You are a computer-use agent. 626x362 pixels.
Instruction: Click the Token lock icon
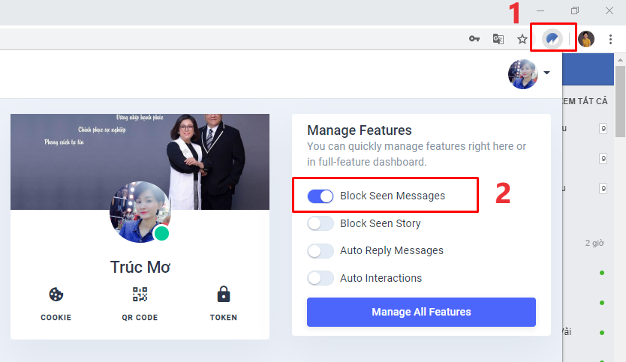(224, 295)
